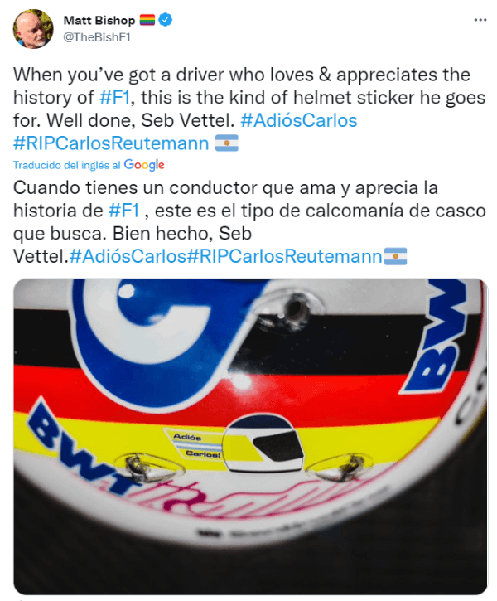Image resolution: width=497 pixels, height=601 pixels.
Task: Click the Argentina flag at end of Spanish translation
Action: (x=395, y=256)
